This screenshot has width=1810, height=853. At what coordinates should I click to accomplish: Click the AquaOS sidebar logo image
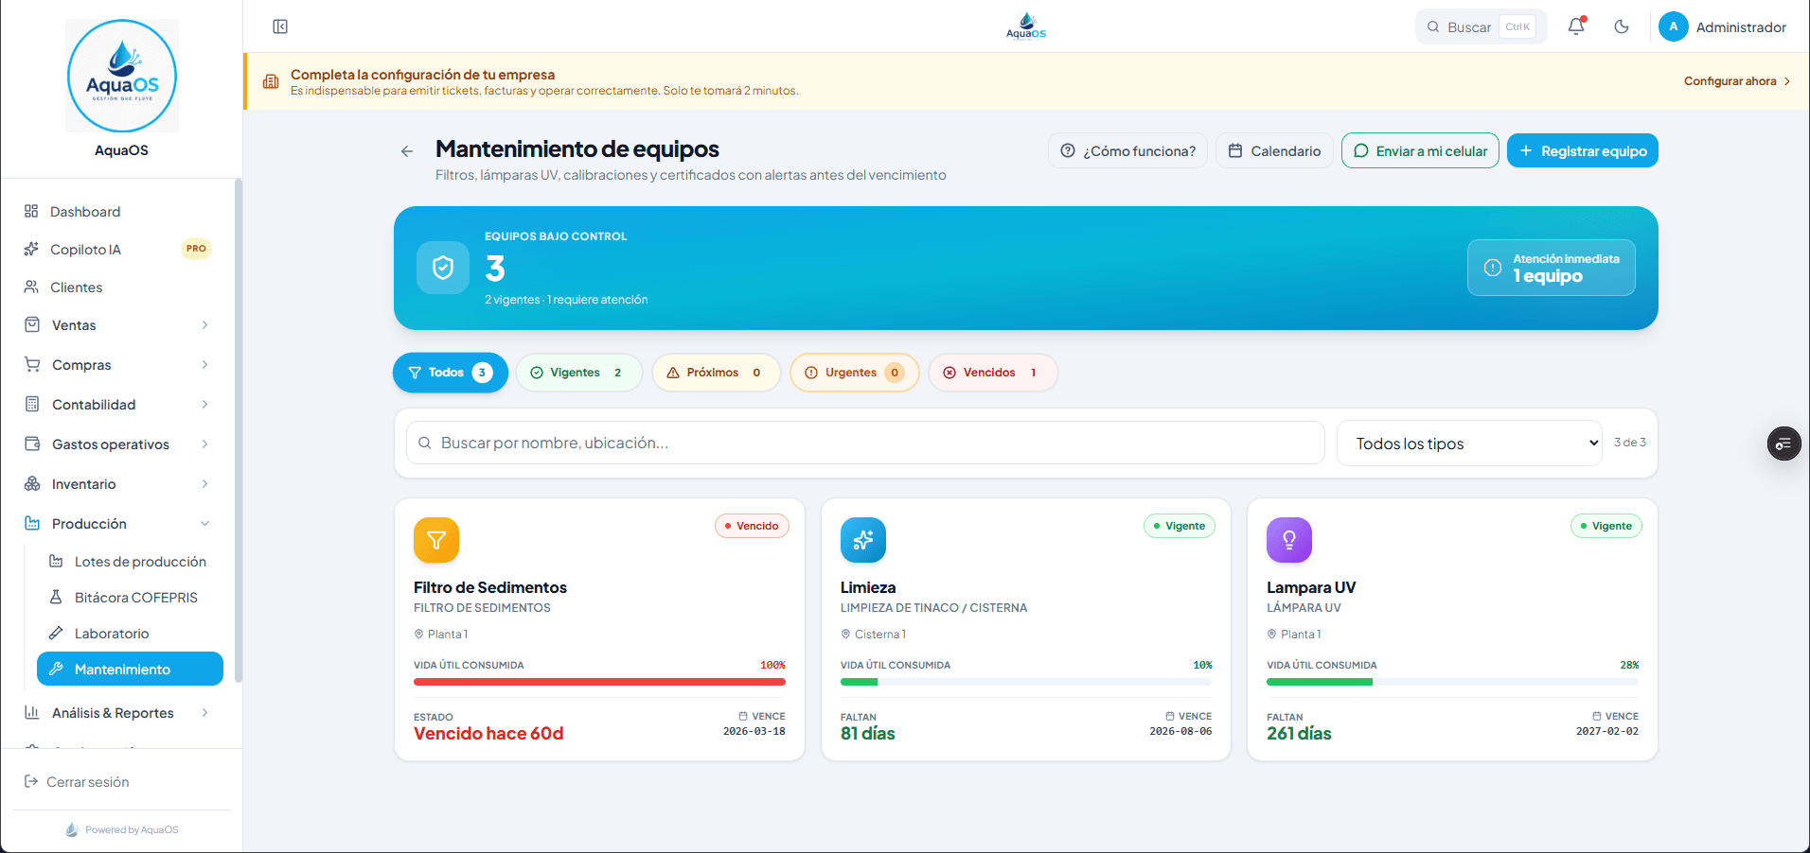(x=122, y=76)
